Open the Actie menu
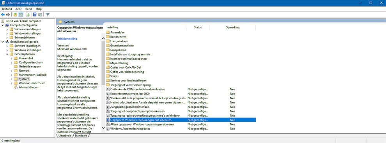 coord(19,9)
